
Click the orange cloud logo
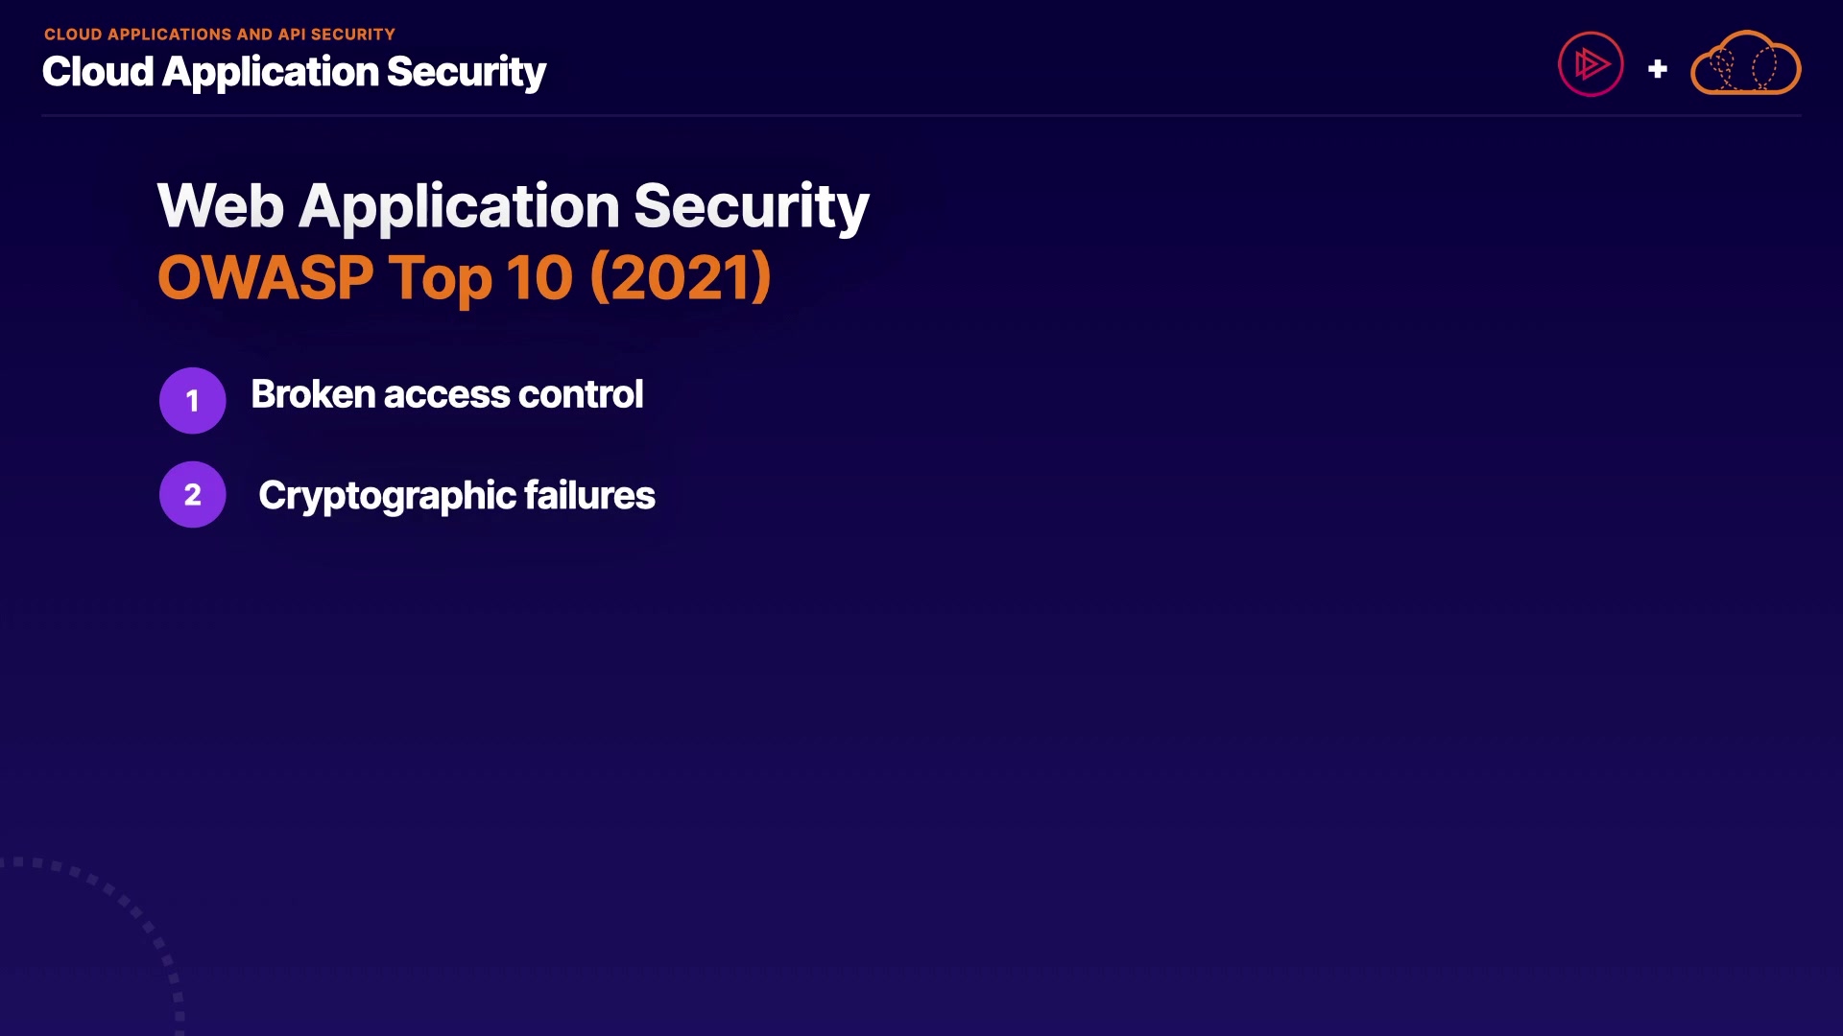[1745, 64]
